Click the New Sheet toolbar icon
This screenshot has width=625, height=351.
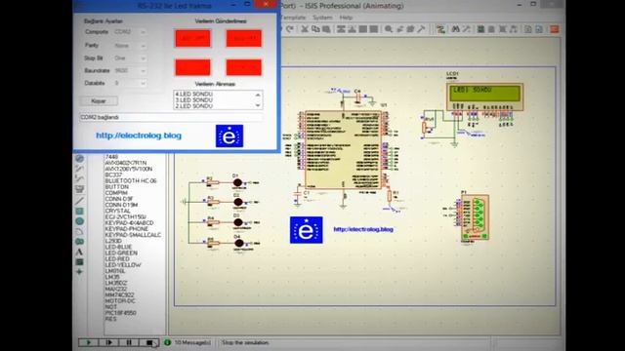(x=492, y=29)
